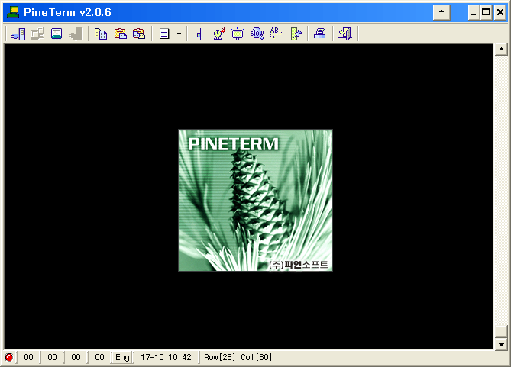Click the vertical scrollbar thumb

click(501, 332)
